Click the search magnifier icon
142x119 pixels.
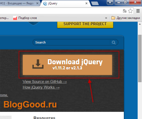pyautogui.click(x=114, y=43)
